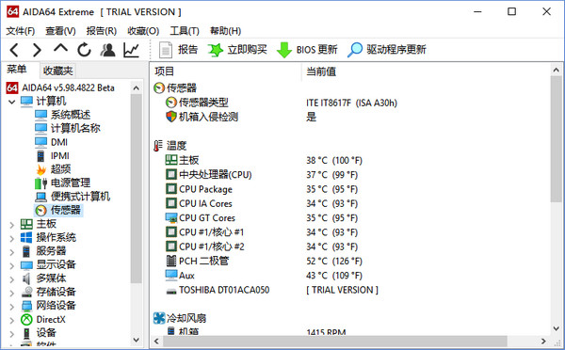Click the 报告 report document icon
The height and width of the screenshot is (350, 565).
(x=166, y=50)
